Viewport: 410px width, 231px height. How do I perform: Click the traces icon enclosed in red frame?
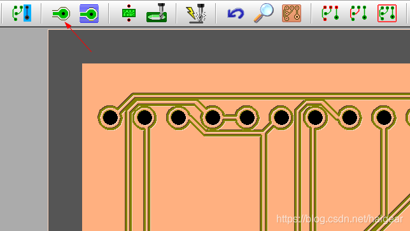[x=387, y=13]
